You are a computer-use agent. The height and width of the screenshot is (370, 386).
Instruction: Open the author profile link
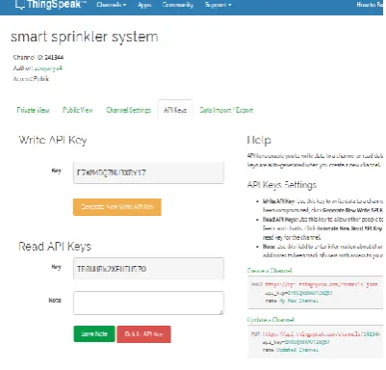[48, 68]
